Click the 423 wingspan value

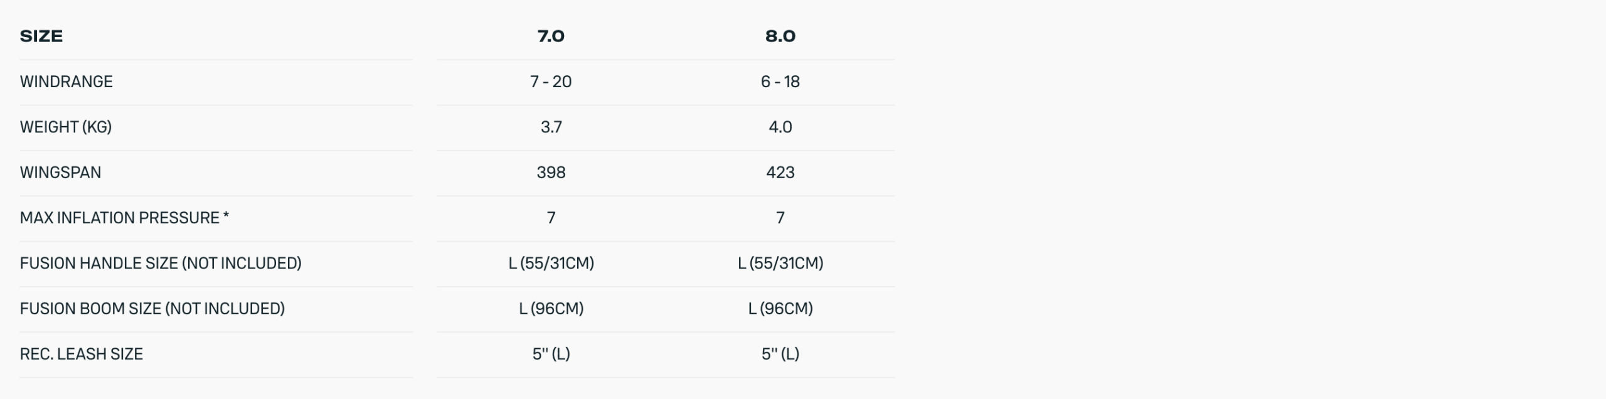pyautogui.click(x=780, y=173)
